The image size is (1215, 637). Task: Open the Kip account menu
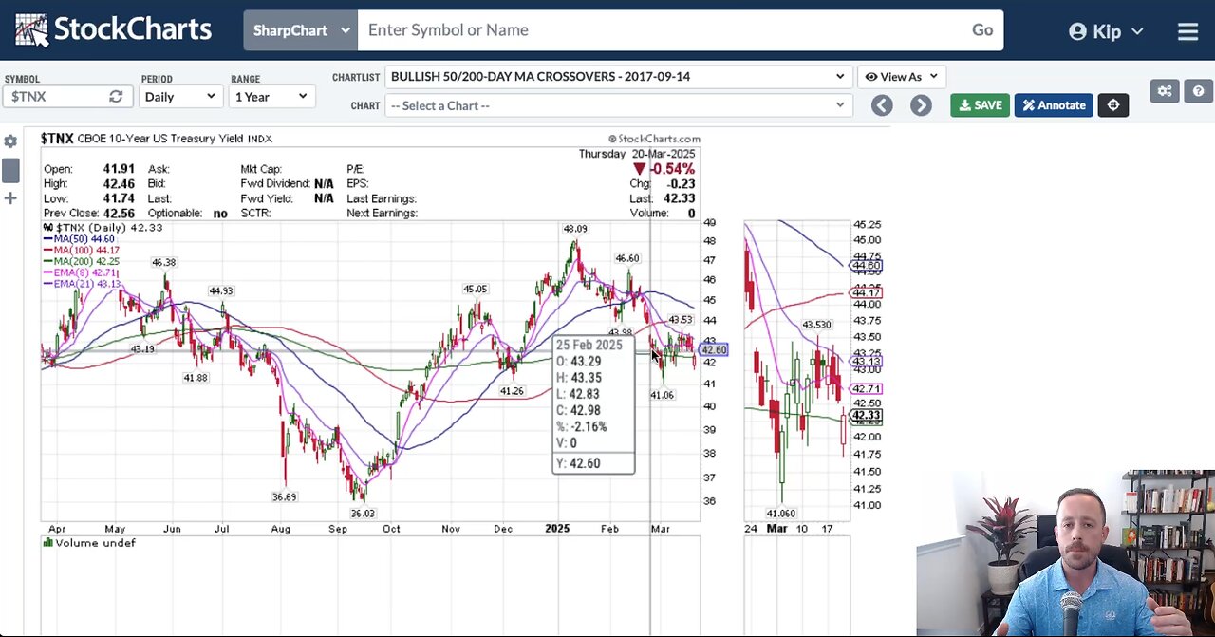pos(1106,31)
